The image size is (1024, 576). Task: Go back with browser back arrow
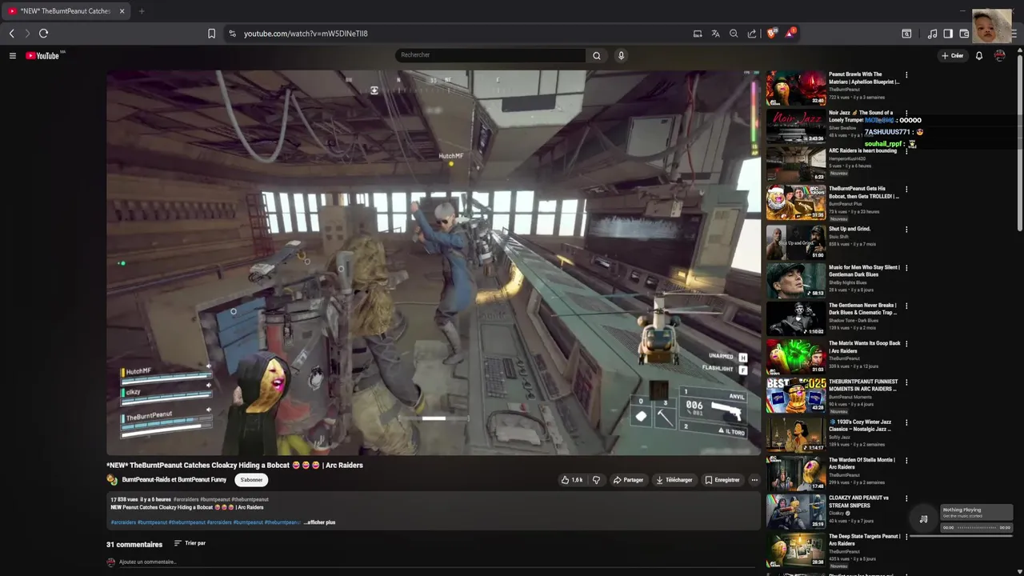(11, 34)
